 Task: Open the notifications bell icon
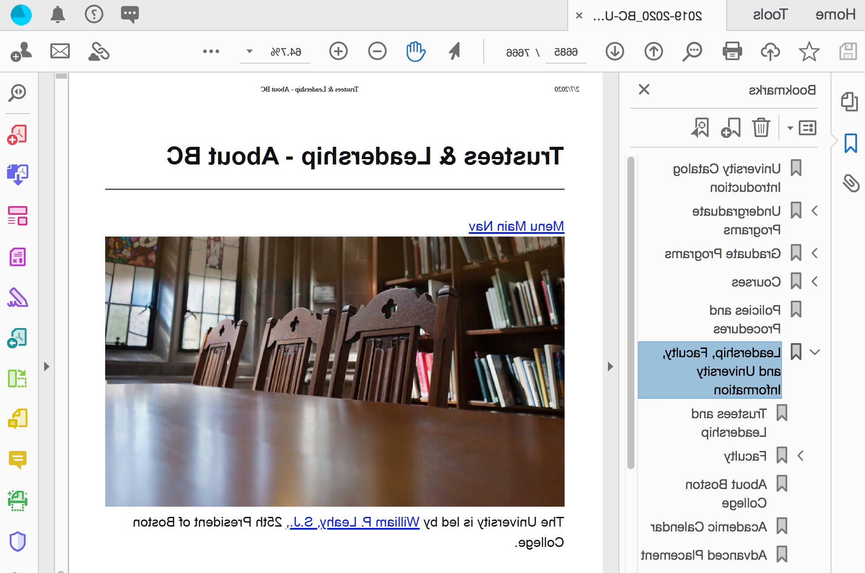pyautogui.click(x=57, y=15)
